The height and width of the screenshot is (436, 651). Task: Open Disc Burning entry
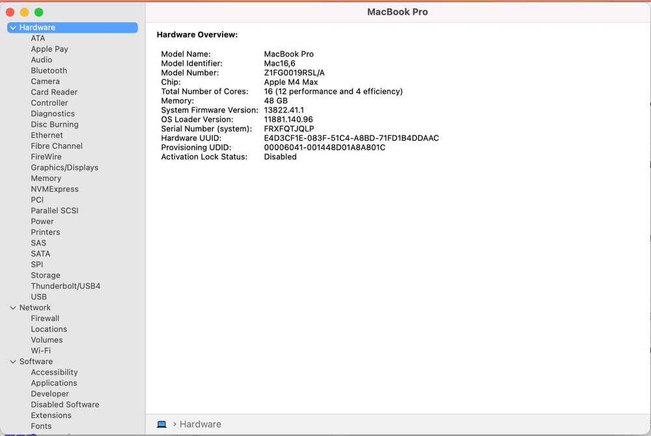(55, 124)
